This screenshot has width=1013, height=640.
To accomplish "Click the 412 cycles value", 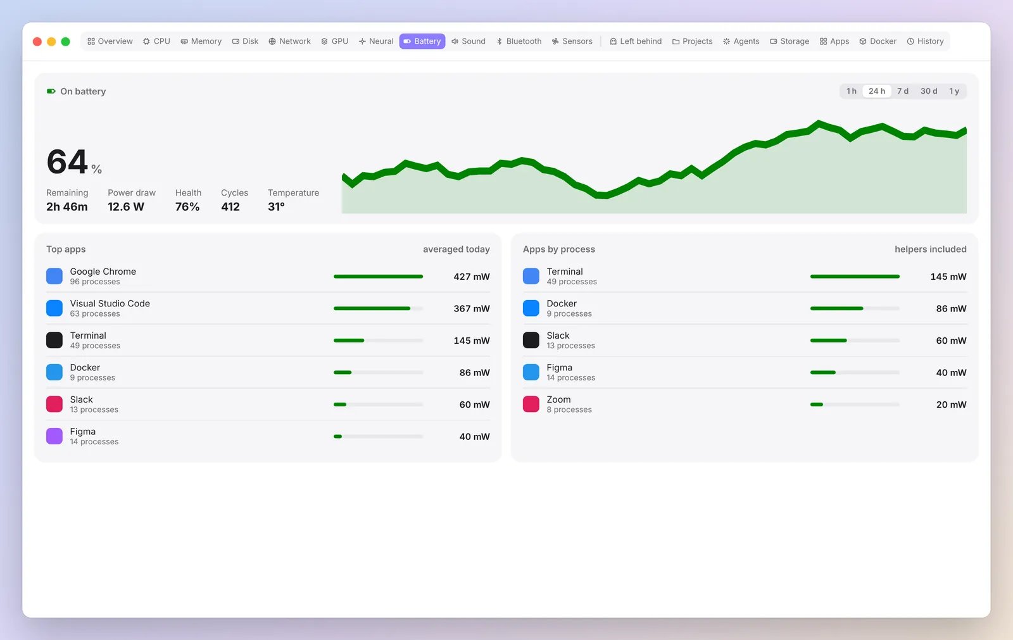I will tap(230, 207).
